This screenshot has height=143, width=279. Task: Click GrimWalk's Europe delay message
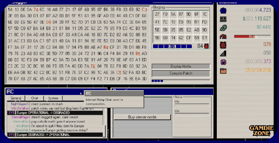[x=59, y=130]
